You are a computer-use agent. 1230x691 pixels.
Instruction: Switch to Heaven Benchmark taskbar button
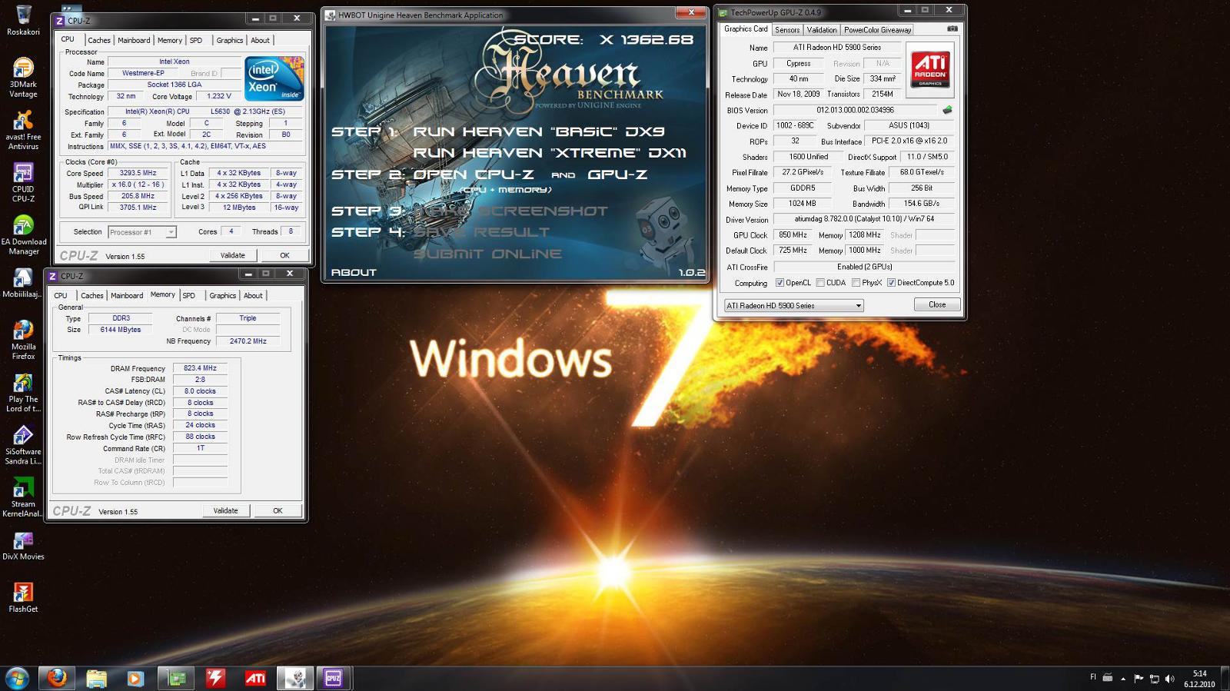point(295,678)
